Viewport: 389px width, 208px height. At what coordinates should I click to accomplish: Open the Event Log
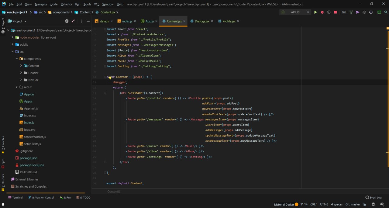point(373,197)
